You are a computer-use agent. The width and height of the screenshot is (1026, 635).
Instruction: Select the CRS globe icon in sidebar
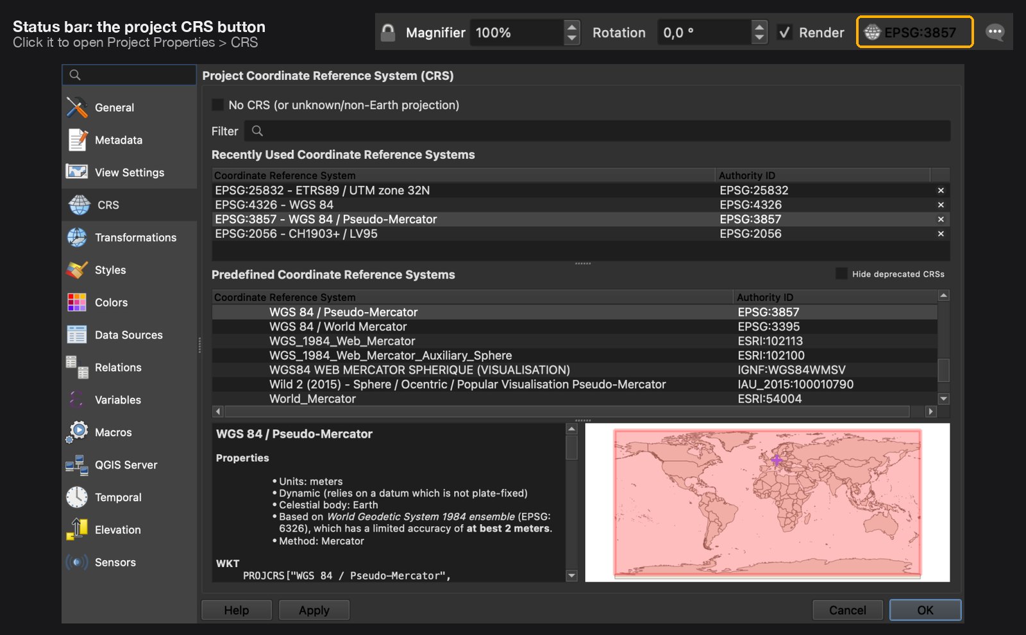[80, 205]
